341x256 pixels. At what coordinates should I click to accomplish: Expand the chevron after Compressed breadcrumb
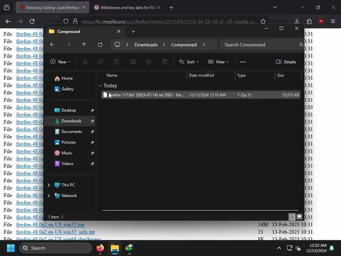(x=204, y=45)
